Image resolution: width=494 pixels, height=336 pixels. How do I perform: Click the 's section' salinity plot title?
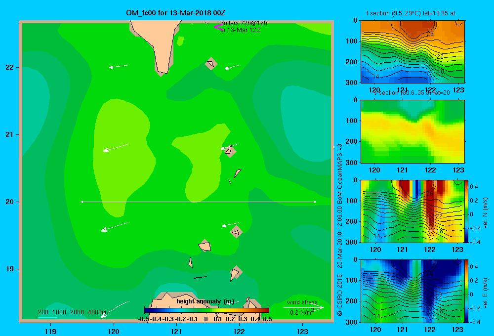pyautogui.click(x=412, y=93)
